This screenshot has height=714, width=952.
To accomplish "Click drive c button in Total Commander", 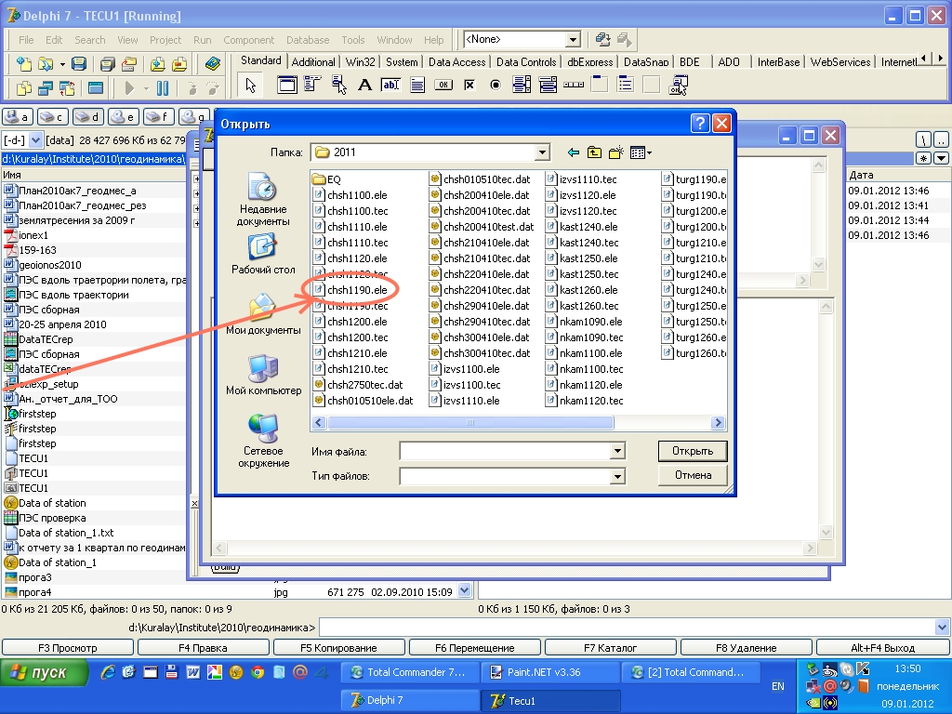I will coord(53,116).
